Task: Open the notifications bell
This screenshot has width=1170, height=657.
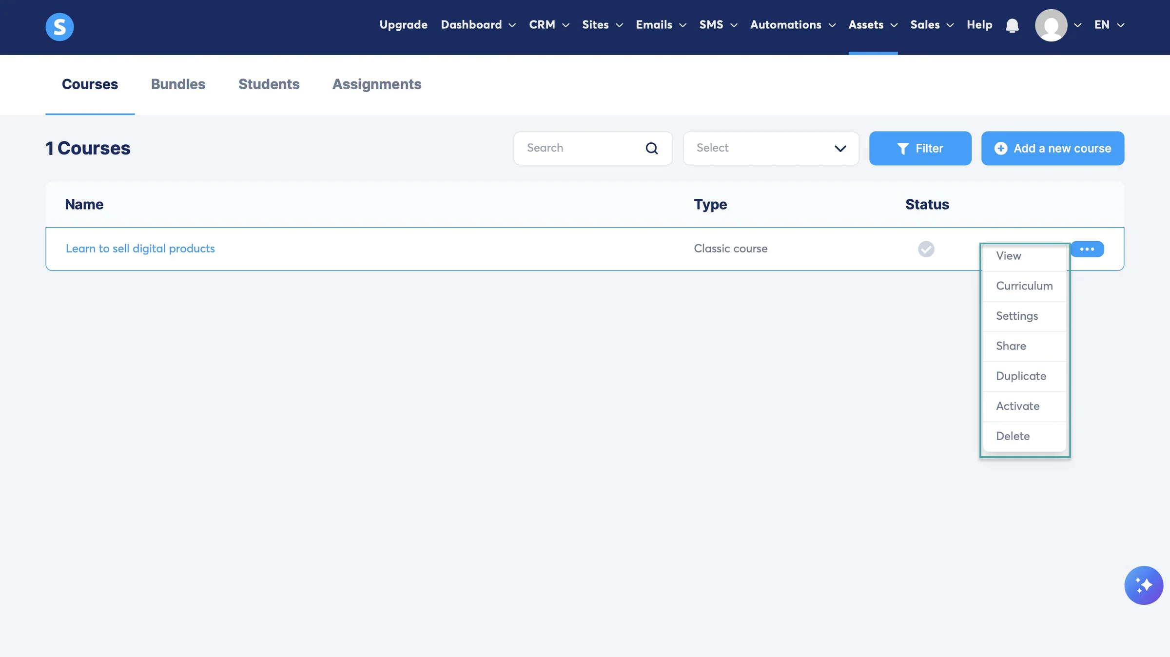Action: coord(1012,25)
